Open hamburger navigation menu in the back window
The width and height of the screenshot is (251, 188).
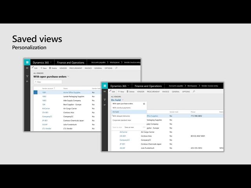27,68
